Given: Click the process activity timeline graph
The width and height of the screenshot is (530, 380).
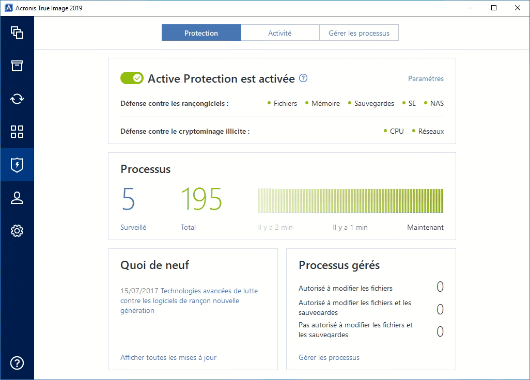Looking at the screenshot, I should [350, 201].
